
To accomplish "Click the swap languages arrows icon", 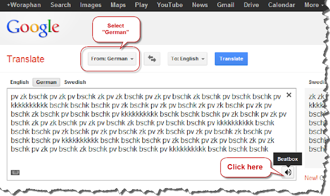I will (x=152, y=59).
